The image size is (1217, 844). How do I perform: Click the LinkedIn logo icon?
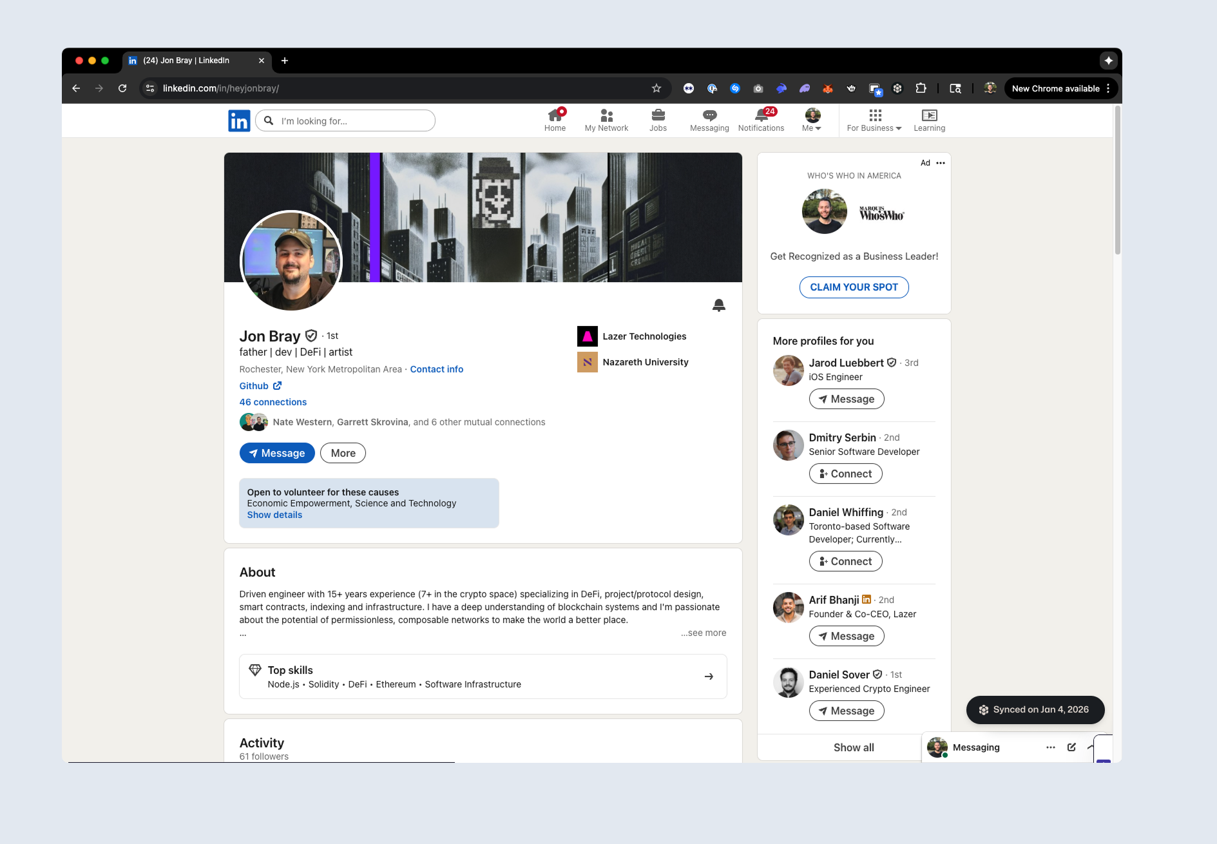[x=239, y=120]
